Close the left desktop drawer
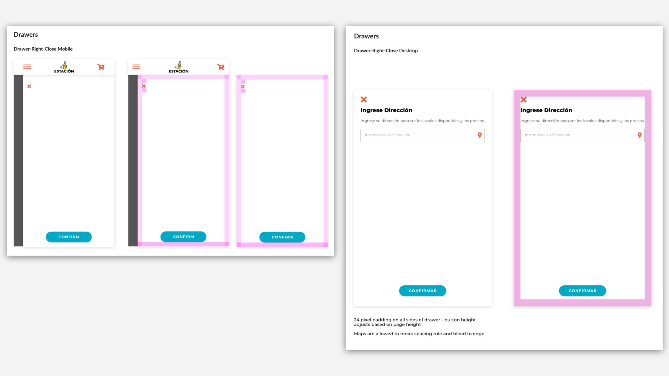Viewport: 669px width, 376px height. click(364, 100)
